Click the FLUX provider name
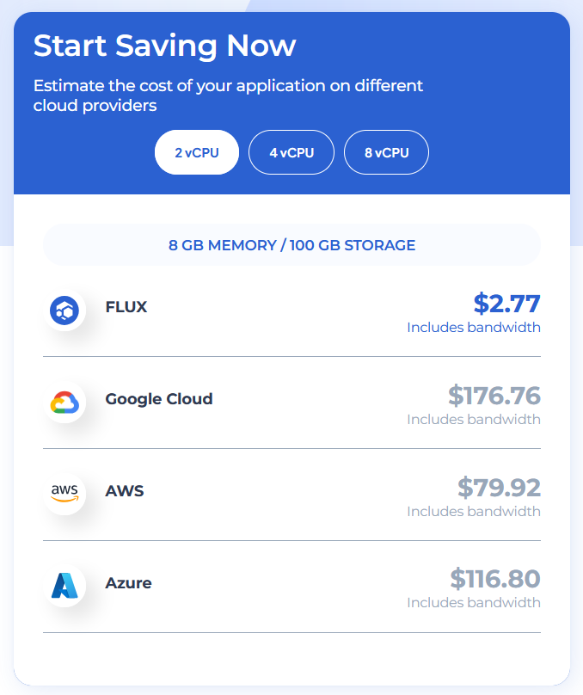 pyautogui.click(x=126, y=307)
